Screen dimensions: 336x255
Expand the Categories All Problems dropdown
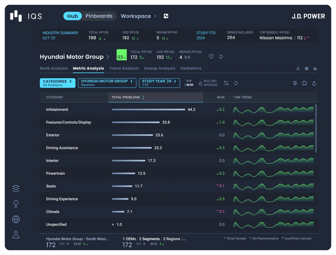pyautogui.click(x=57, y=83)
